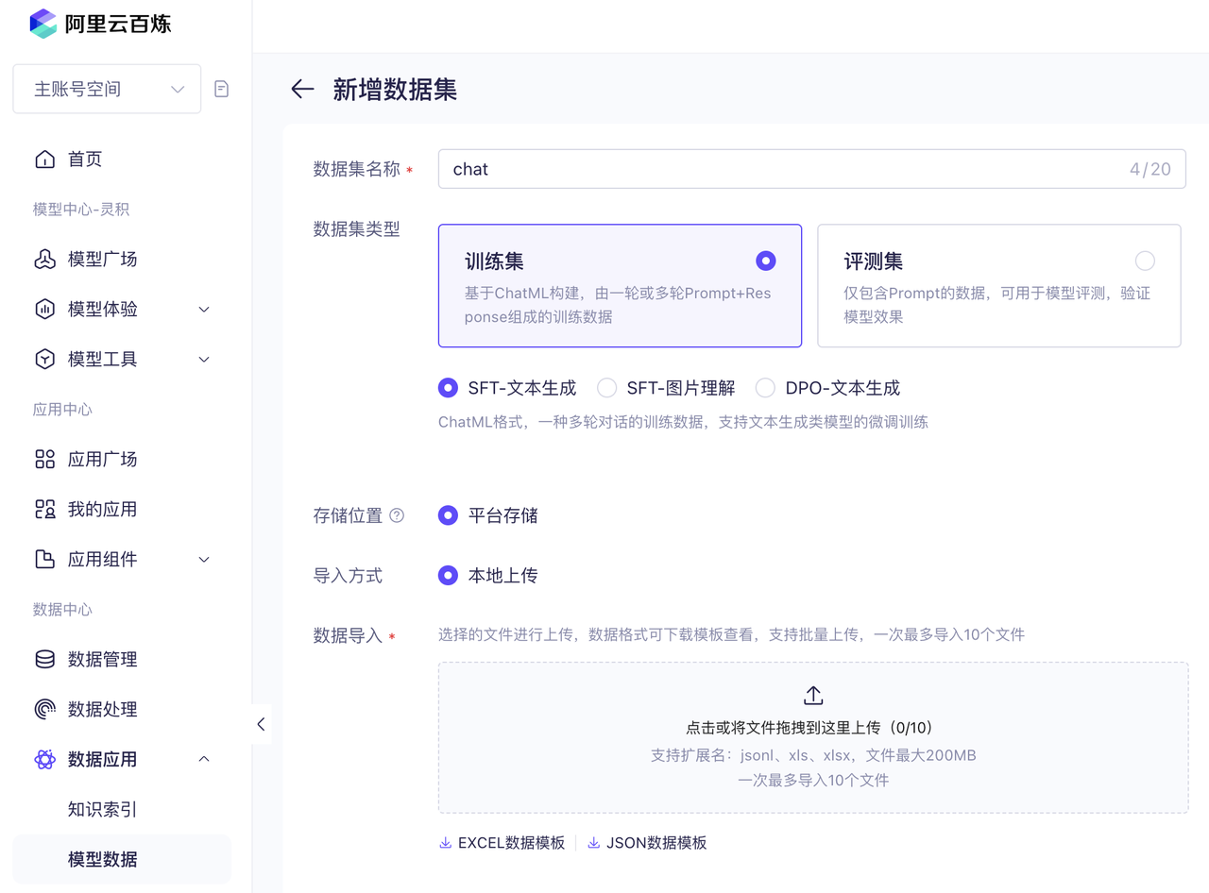Open 数据处理 in the sidebar
The height and width of the screenshot is (893, 1209).
click(103, 709)
